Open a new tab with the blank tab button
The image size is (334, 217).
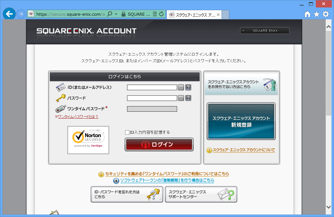(225, 15)
